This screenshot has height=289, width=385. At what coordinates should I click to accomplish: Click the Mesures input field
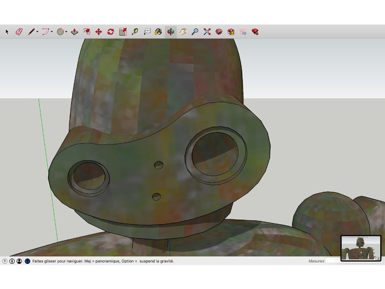pyautogui.click(x=333, y=261)
